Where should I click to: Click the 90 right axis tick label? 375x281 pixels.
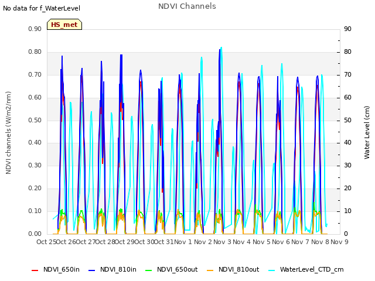tap(347, 29)
